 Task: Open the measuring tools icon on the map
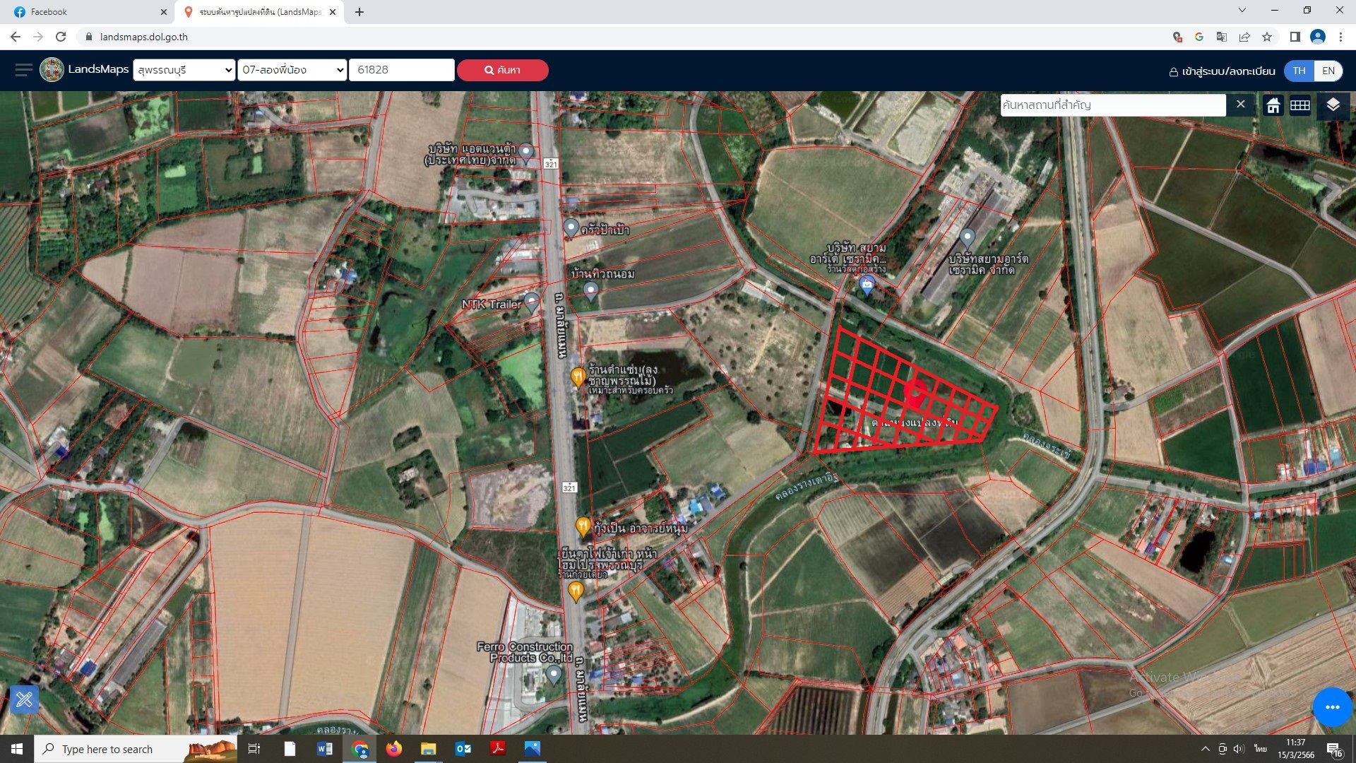click(25, 699)
